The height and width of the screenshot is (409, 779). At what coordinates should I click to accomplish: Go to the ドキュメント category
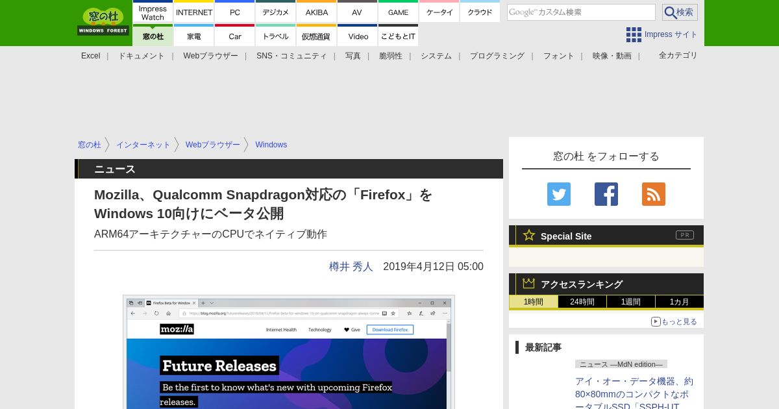142,56
